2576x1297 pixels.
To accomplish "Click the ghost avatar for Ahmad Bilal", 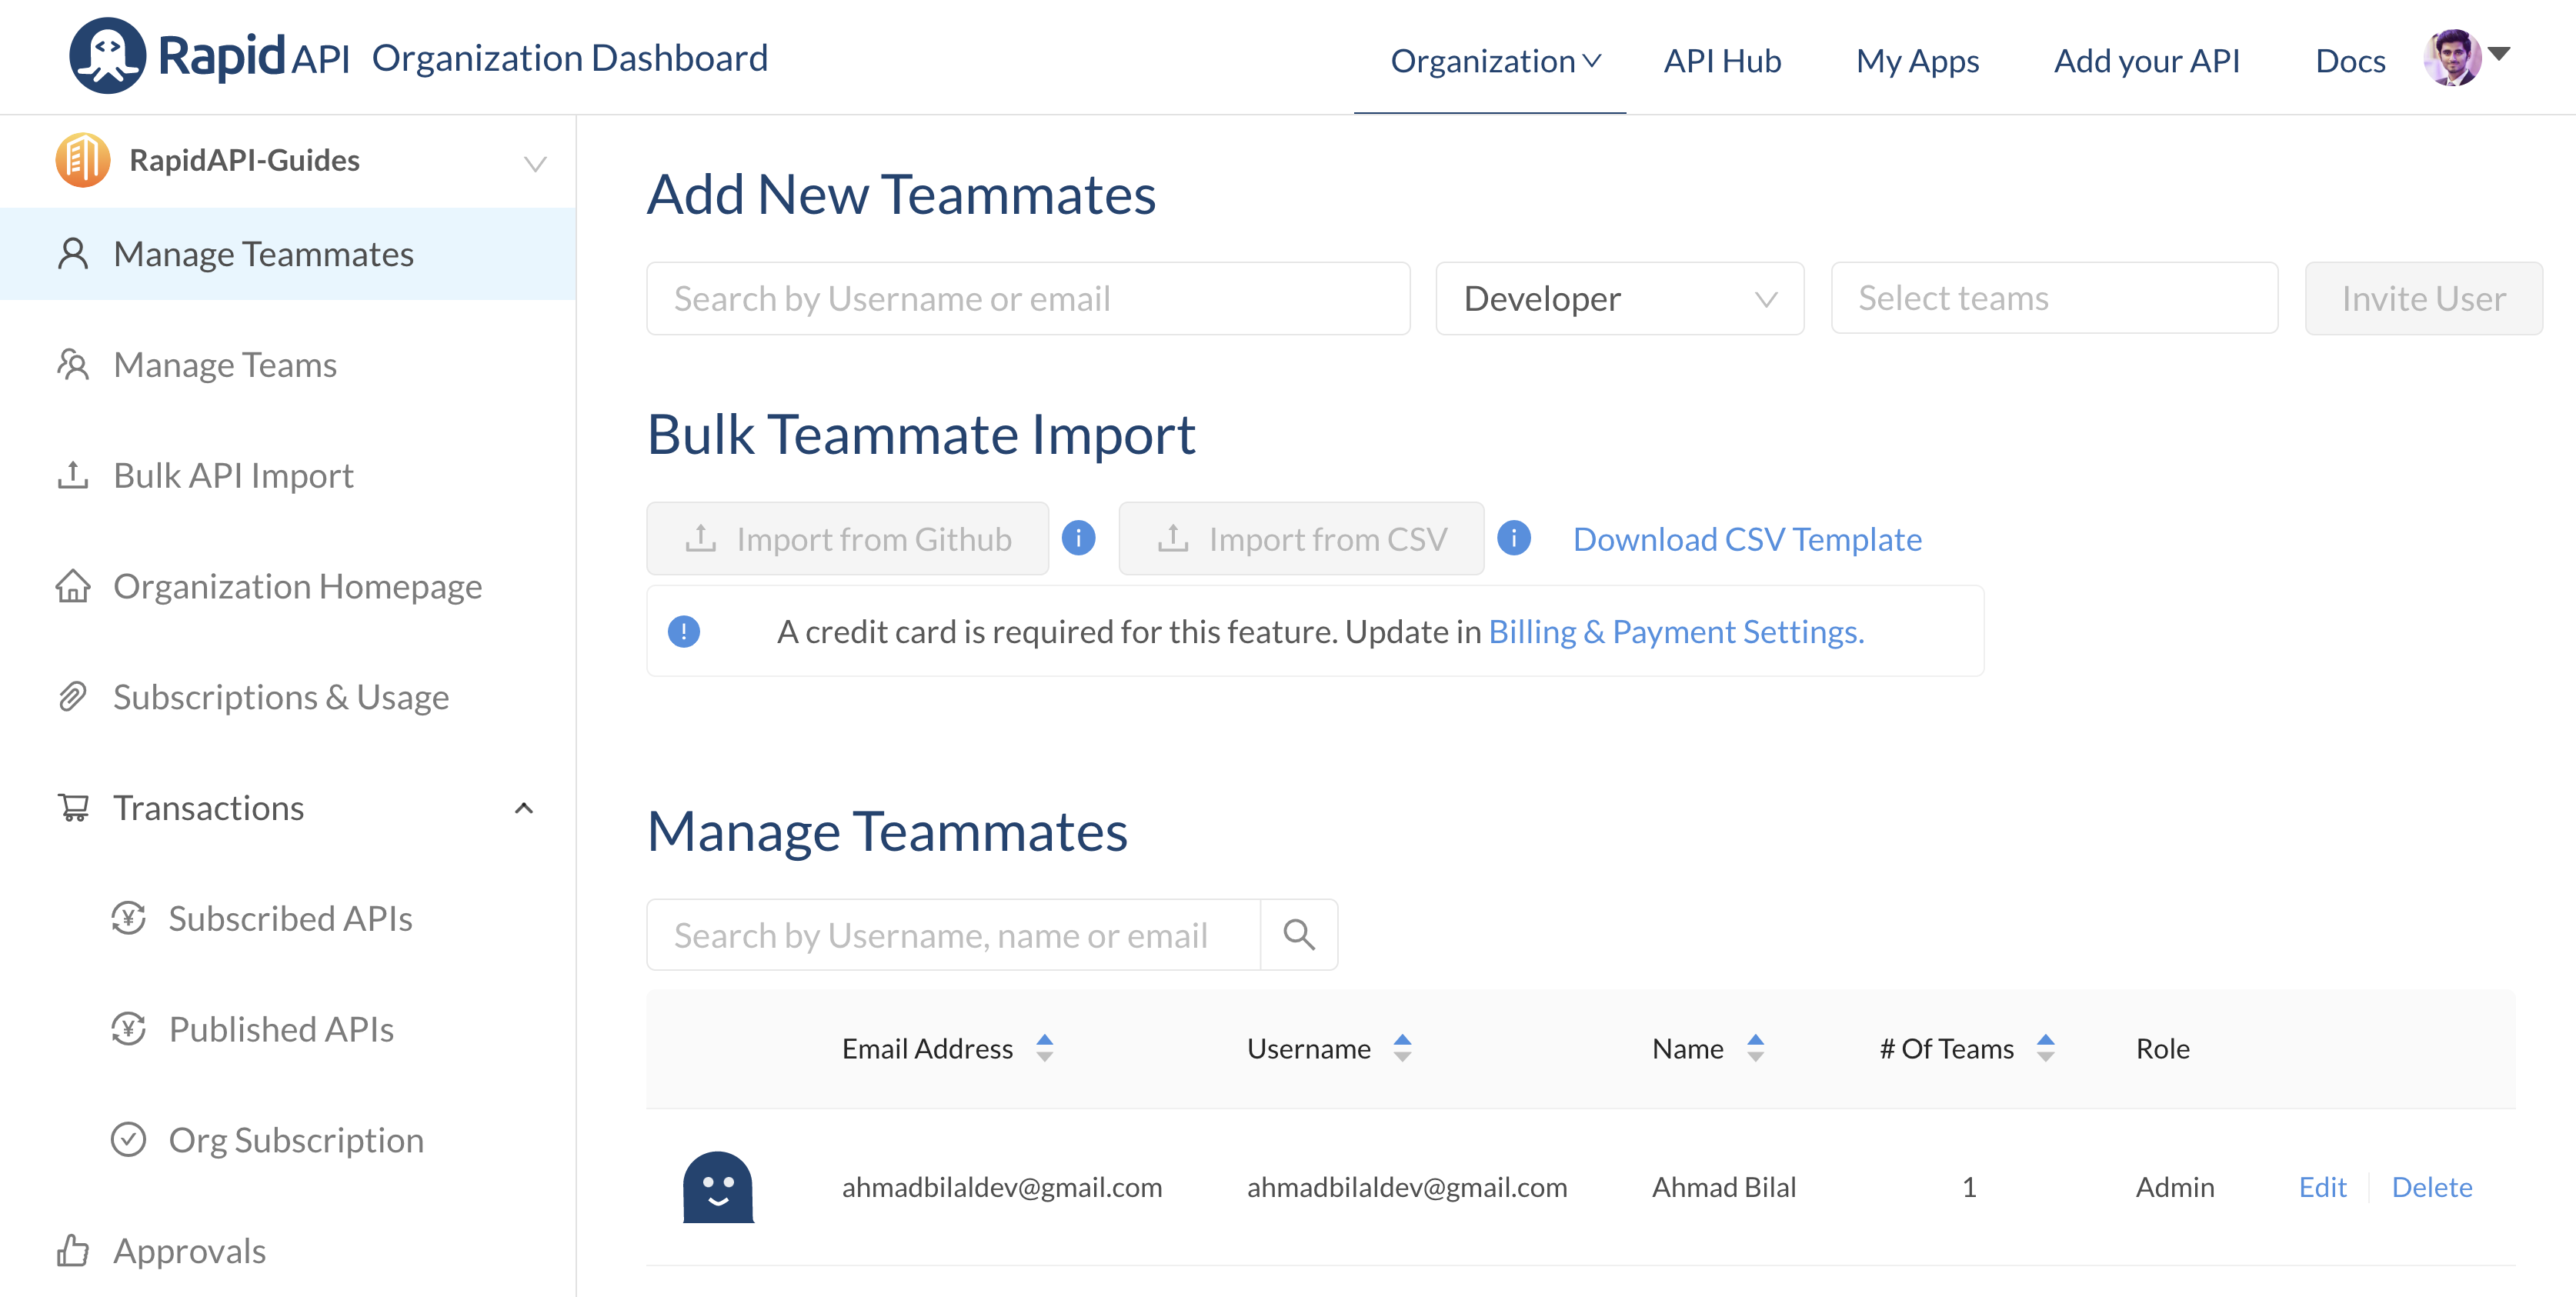I will pos(717,1187).
